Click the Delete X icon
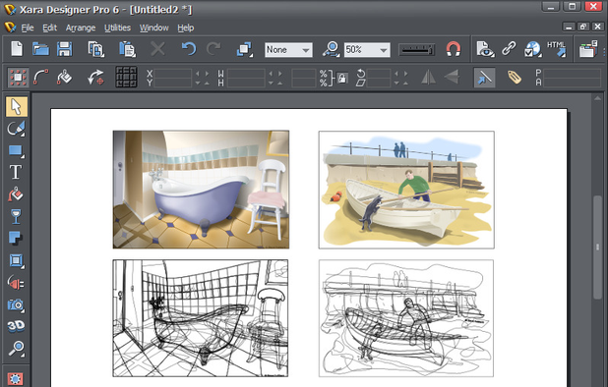This screenshot has width=608, height=387. click(157, 49)
